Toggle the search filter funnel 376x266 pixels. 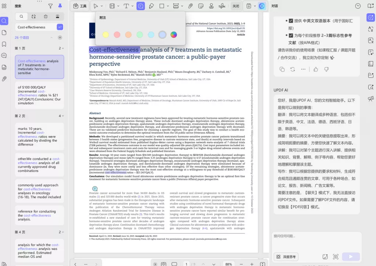tap(50, 6)
